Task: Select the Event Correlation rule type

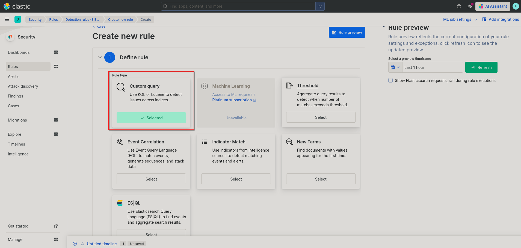Action: point(151,179)
